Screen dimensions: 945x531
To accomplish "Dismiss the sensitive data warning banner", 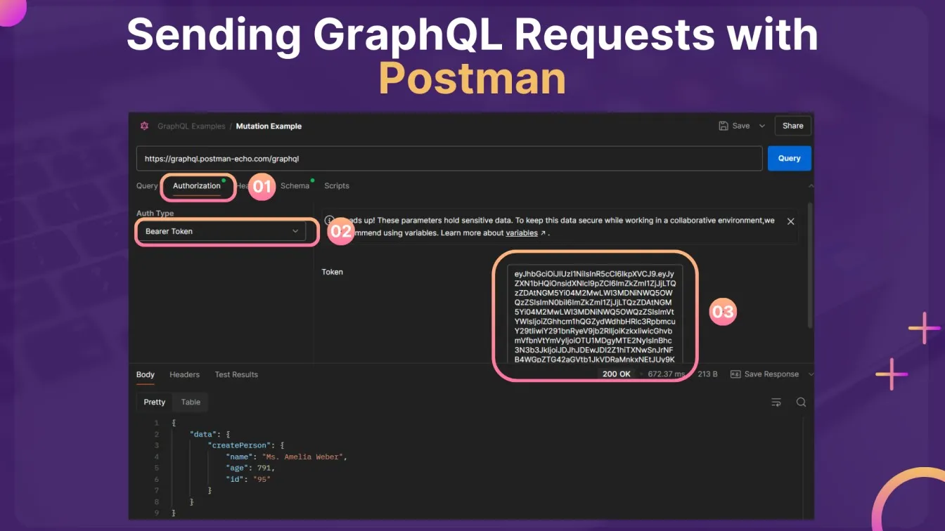I will [x=790, y=221].
